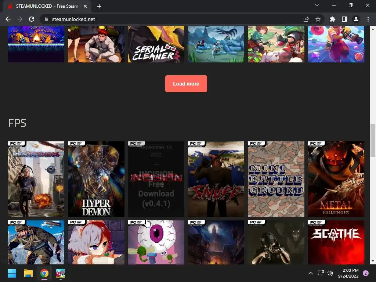The height and width of the screenshot is (282, 376).
Task: Open the slime rancher style game thumbnail
Action: (336, 44)
